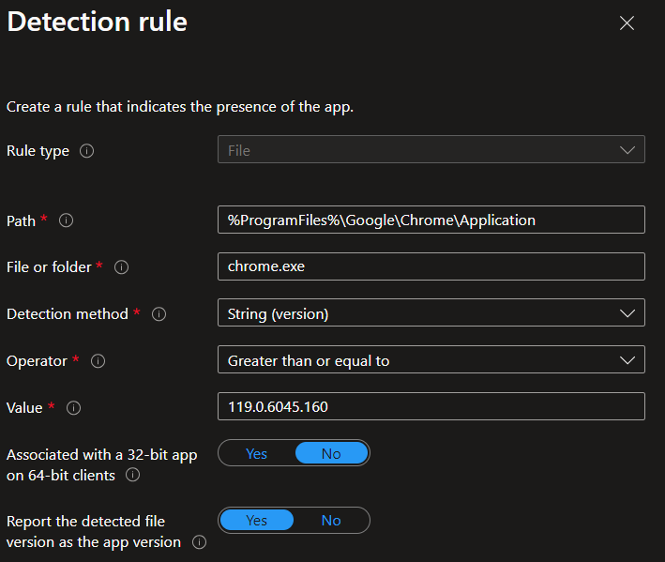Click the 'Path' label

pos(21,221)
